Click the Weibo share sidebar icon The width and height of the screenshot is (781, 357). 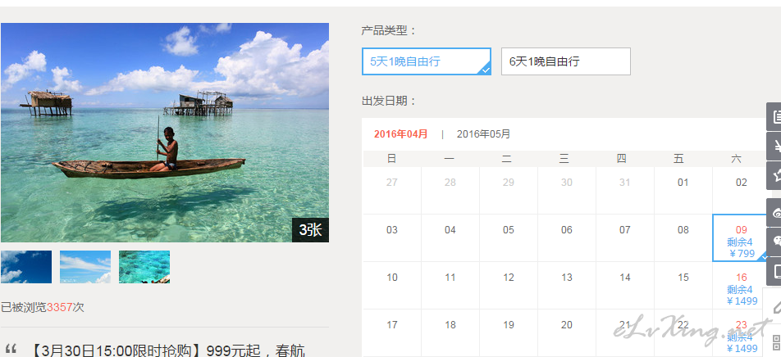point(774,212)
